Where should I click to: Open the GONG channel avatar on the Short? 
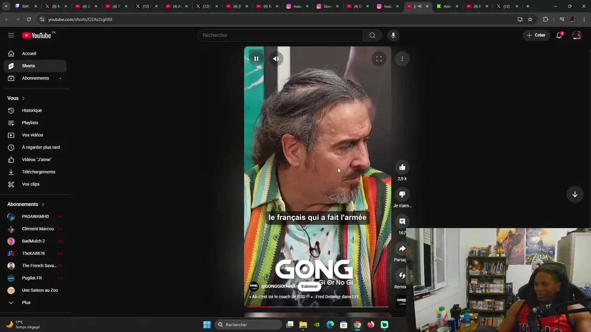[253, 286]
